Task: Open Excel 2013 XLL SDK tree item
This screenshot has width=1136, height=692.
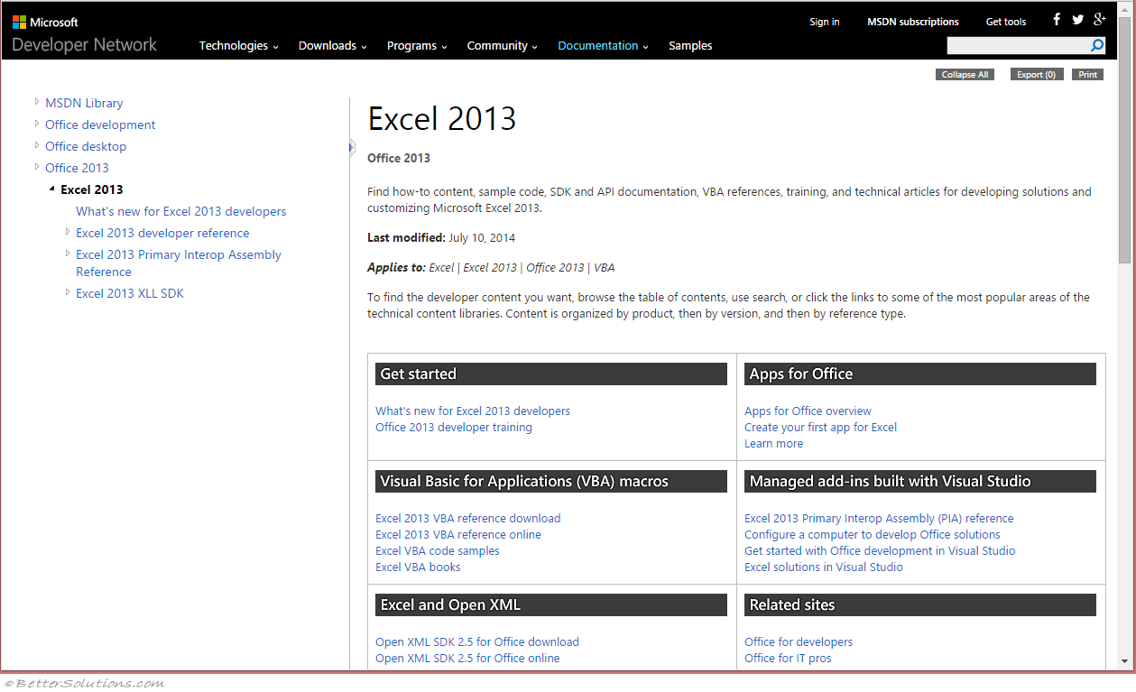Action: (x=130, y=293)
